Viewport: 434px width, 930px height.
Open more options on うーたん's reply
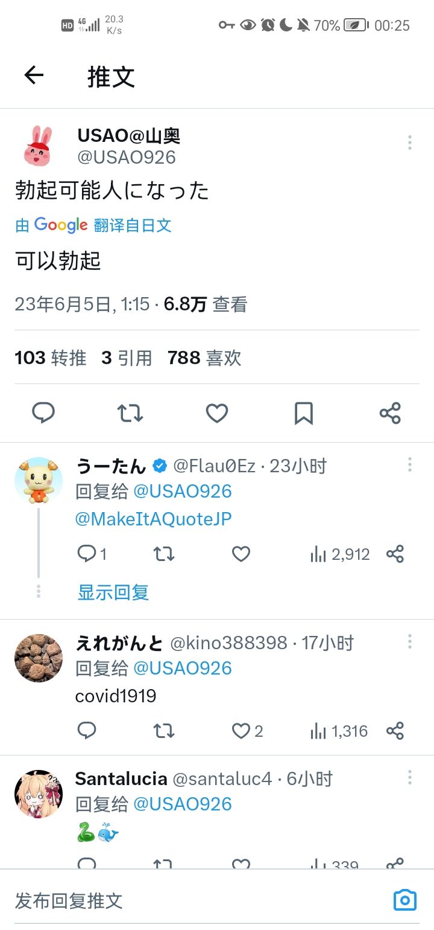coord(409,464)
